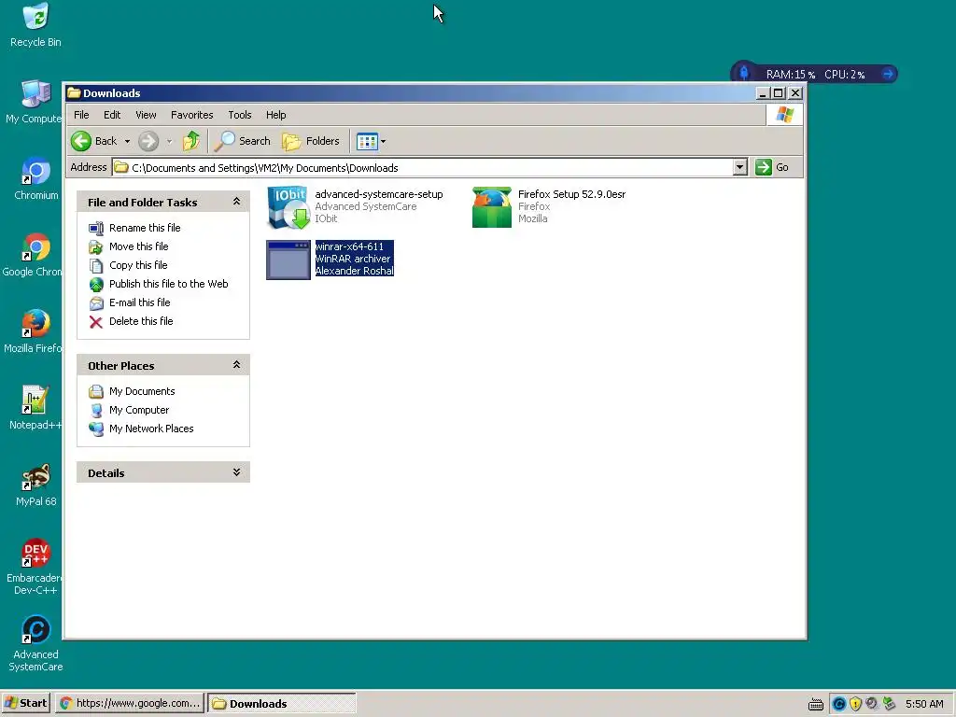Click the green Back arrow icon

[81, 141]
